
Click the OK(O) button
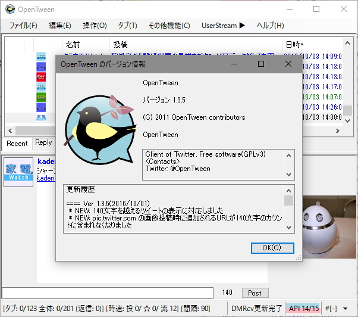pyautogui.click(x=272, y=248)
